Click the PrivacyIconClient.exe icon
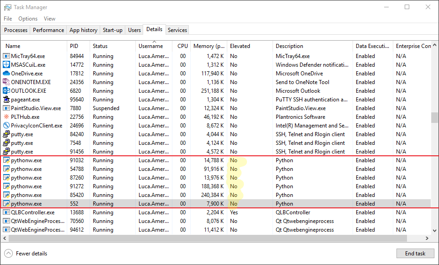Screen dimensions: 439x265 (6, 125)
